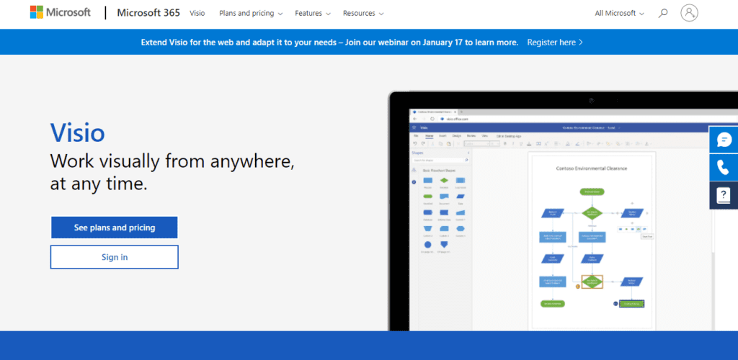The image size is (738, 360).
Task: Expand the Features dropdown
Action: click(313, 13)
